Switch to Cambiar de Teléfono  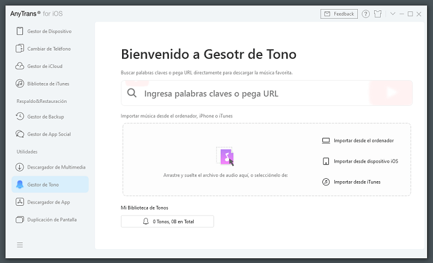click(x=50, y=49)
